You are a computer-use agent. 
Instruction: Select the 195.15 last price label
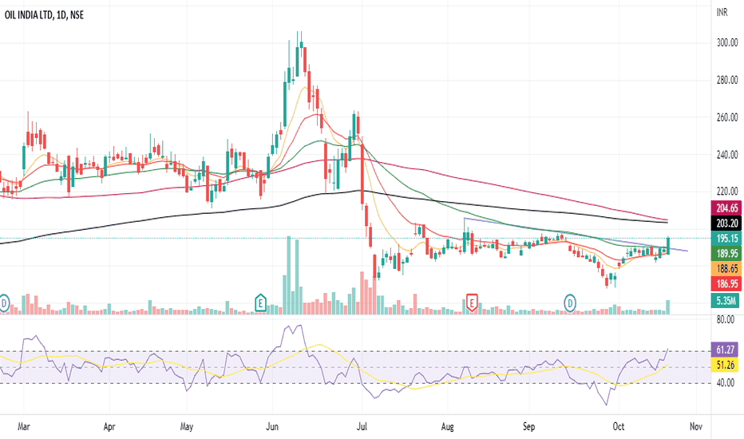[x=726, y=238]
